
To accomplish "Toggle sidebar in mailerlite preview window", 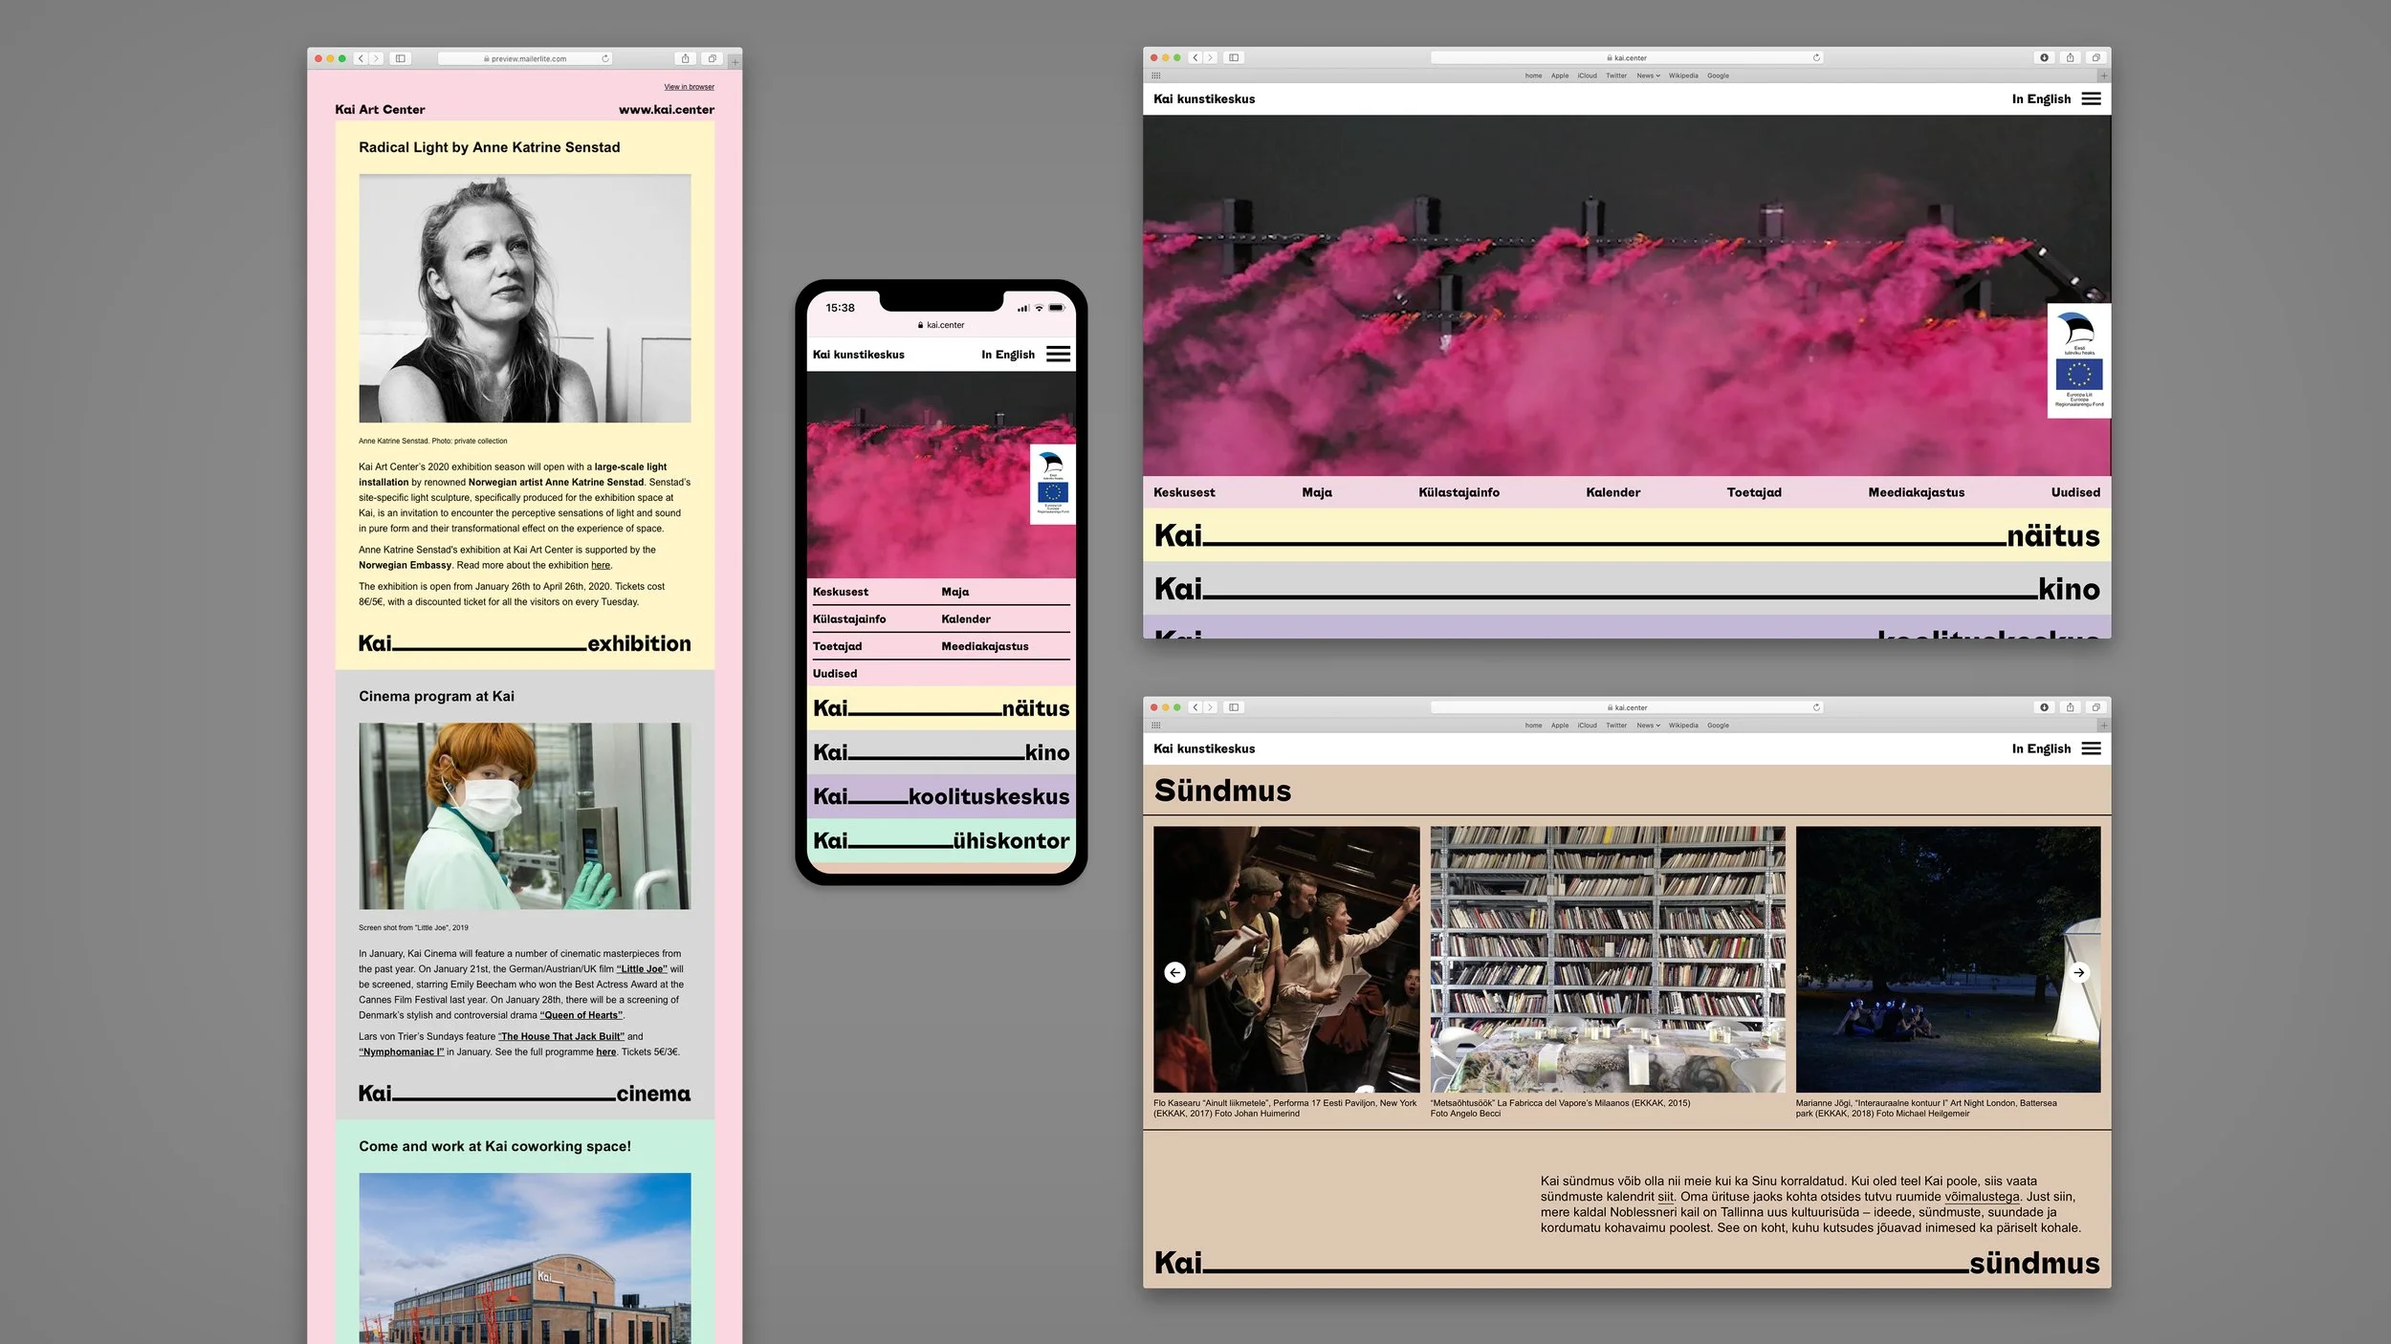I will 401,59.
